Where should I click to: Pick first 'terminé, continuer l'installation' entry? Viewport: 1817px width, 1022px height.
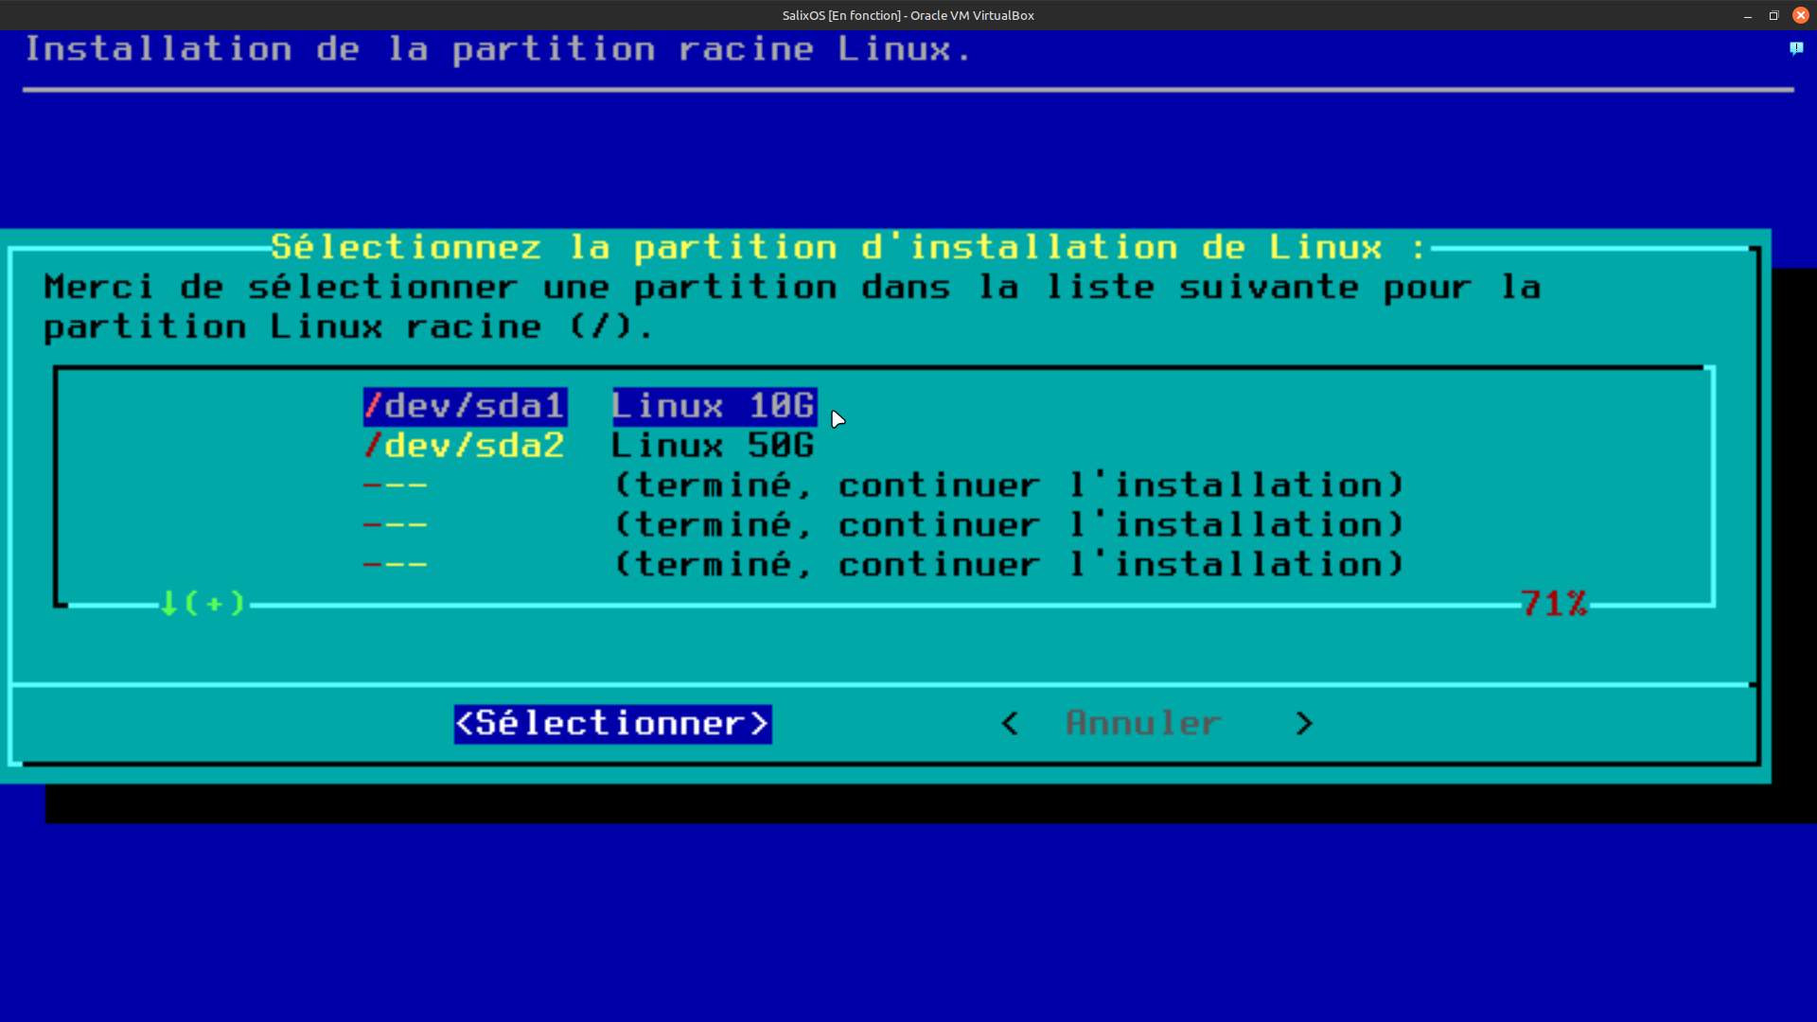pyautogui.click(x=1009, y=485)
